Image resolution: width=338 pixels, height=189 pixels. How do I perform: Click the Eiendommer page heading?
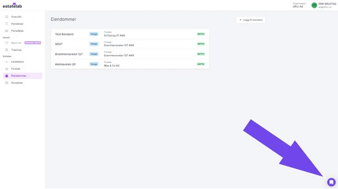point(63,19)
